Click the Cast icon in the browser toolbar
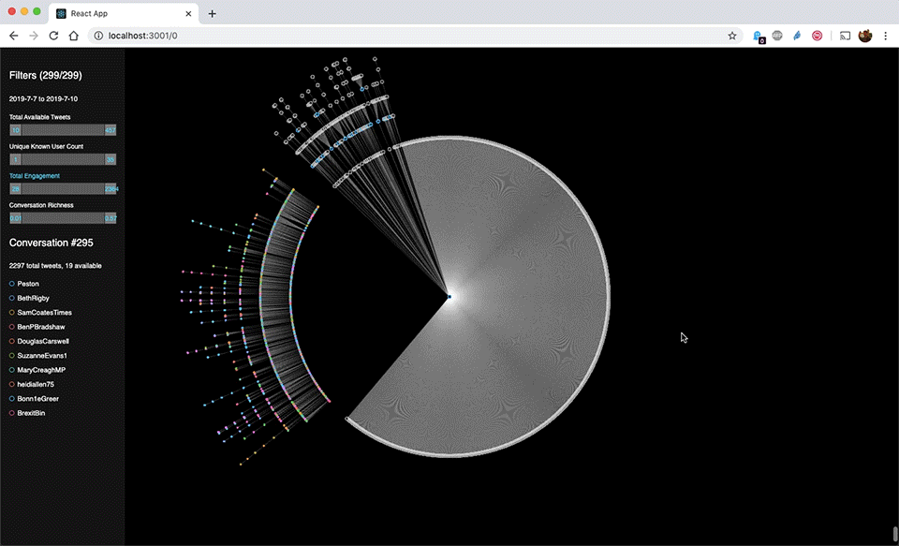 pos(846,35)
